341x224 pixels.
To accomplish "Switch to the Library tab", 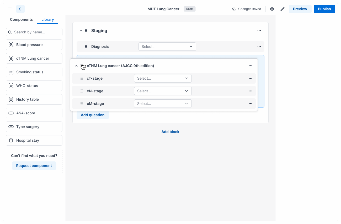I will (x=48, y=19).
